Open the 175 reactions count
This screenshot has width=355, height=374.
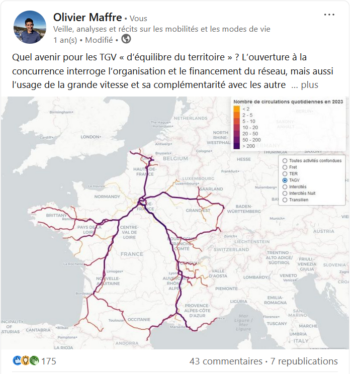49,361
